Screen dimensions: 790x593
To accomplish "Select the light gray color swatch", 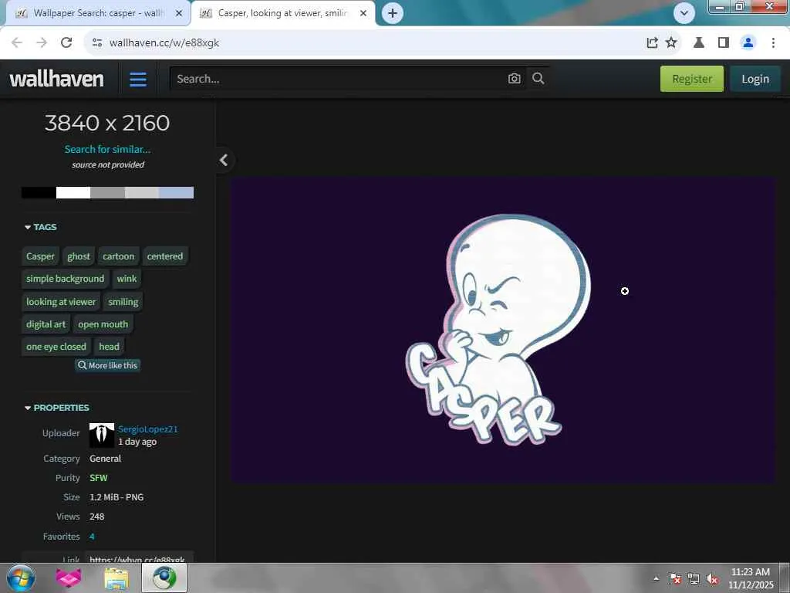I will [x=142, y=192].
